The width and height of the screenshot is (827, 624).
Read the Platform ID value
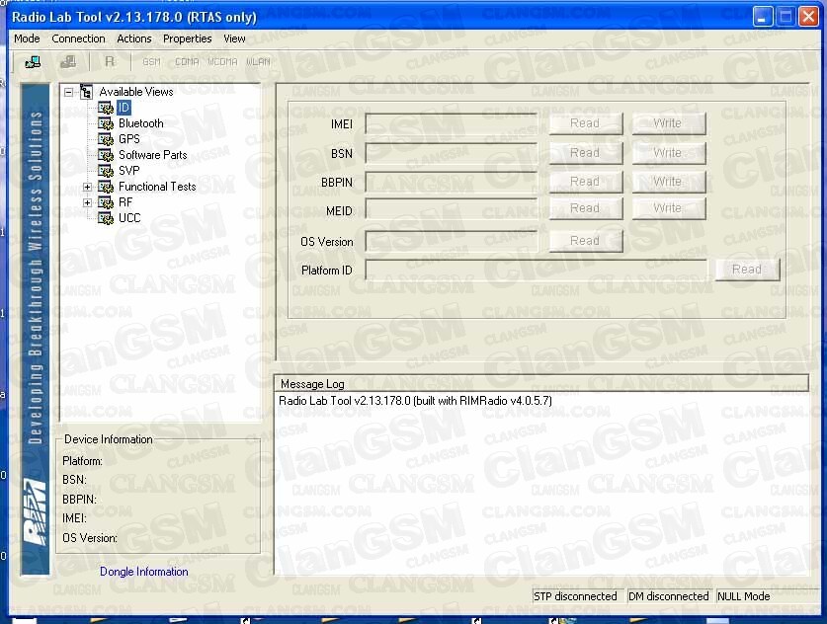[747, 270]
